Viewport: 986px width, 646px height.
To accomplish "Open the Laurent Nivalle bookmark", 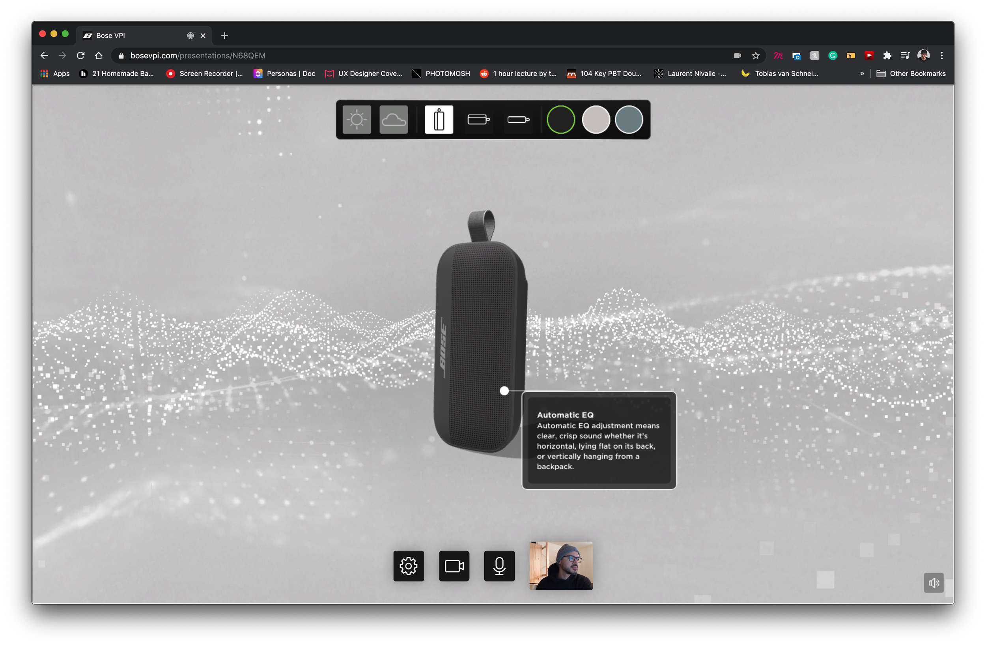I will [690, 73].
